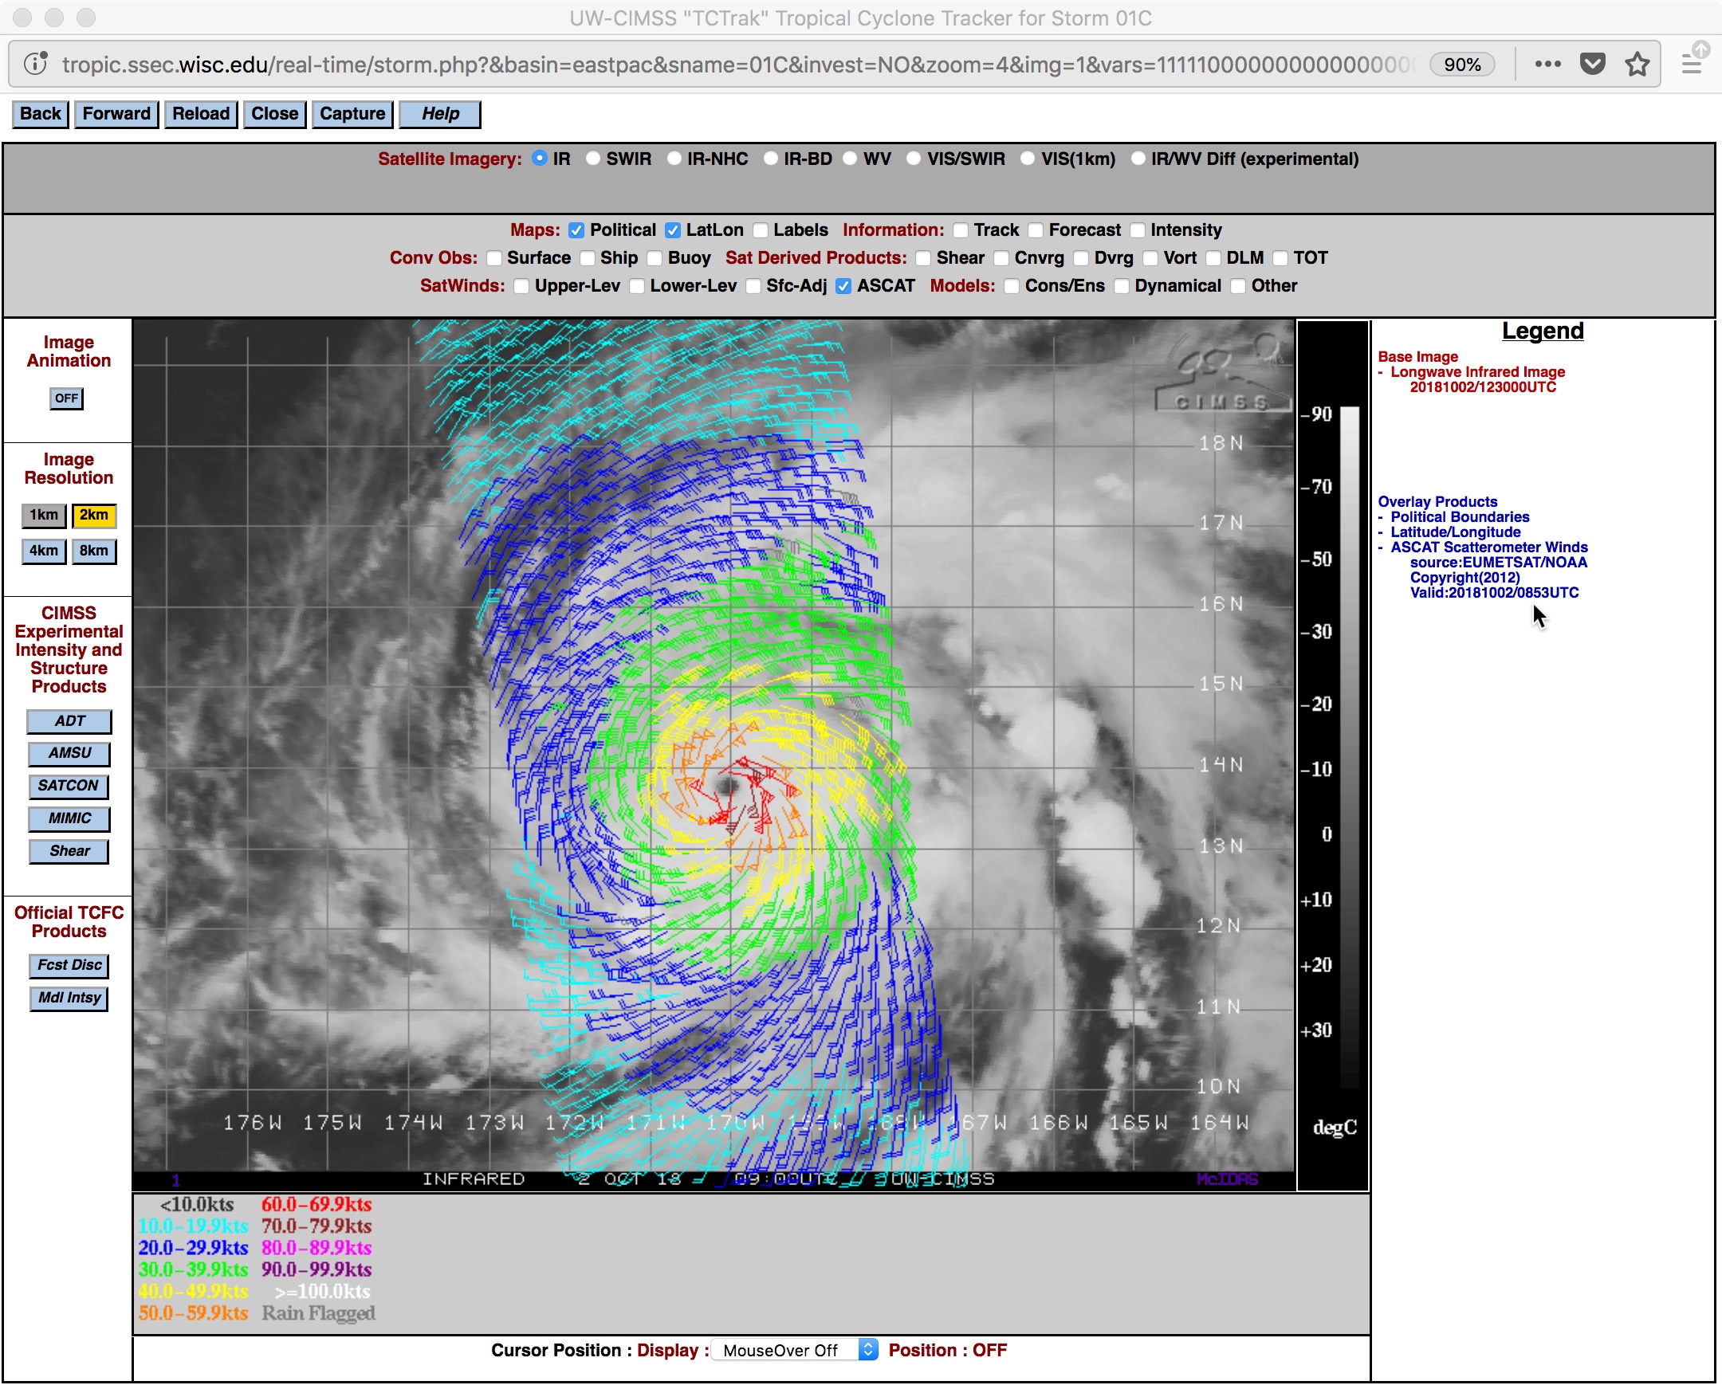The height and width of the screenshot is (1385, 1722).
Task: Check the Ship observations checkbox
Action: (x=588, y=259)
